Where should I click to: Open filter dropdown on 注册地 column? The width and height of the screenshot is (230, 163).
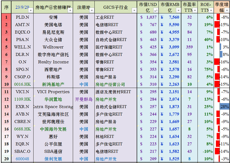pos(92,11)
